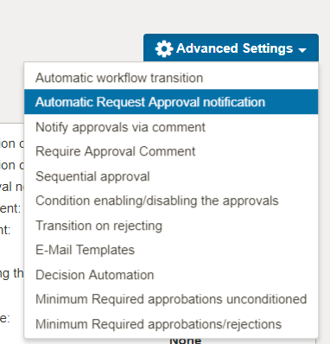Image resolution: width=330 pixels, height=344 pixels.
Task: Click the partially hidden 'val n' label
Action: (x=11, y=187)
